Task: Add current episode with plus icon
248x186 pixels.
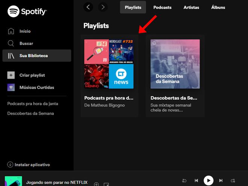Action: click(x=96, y=184)
